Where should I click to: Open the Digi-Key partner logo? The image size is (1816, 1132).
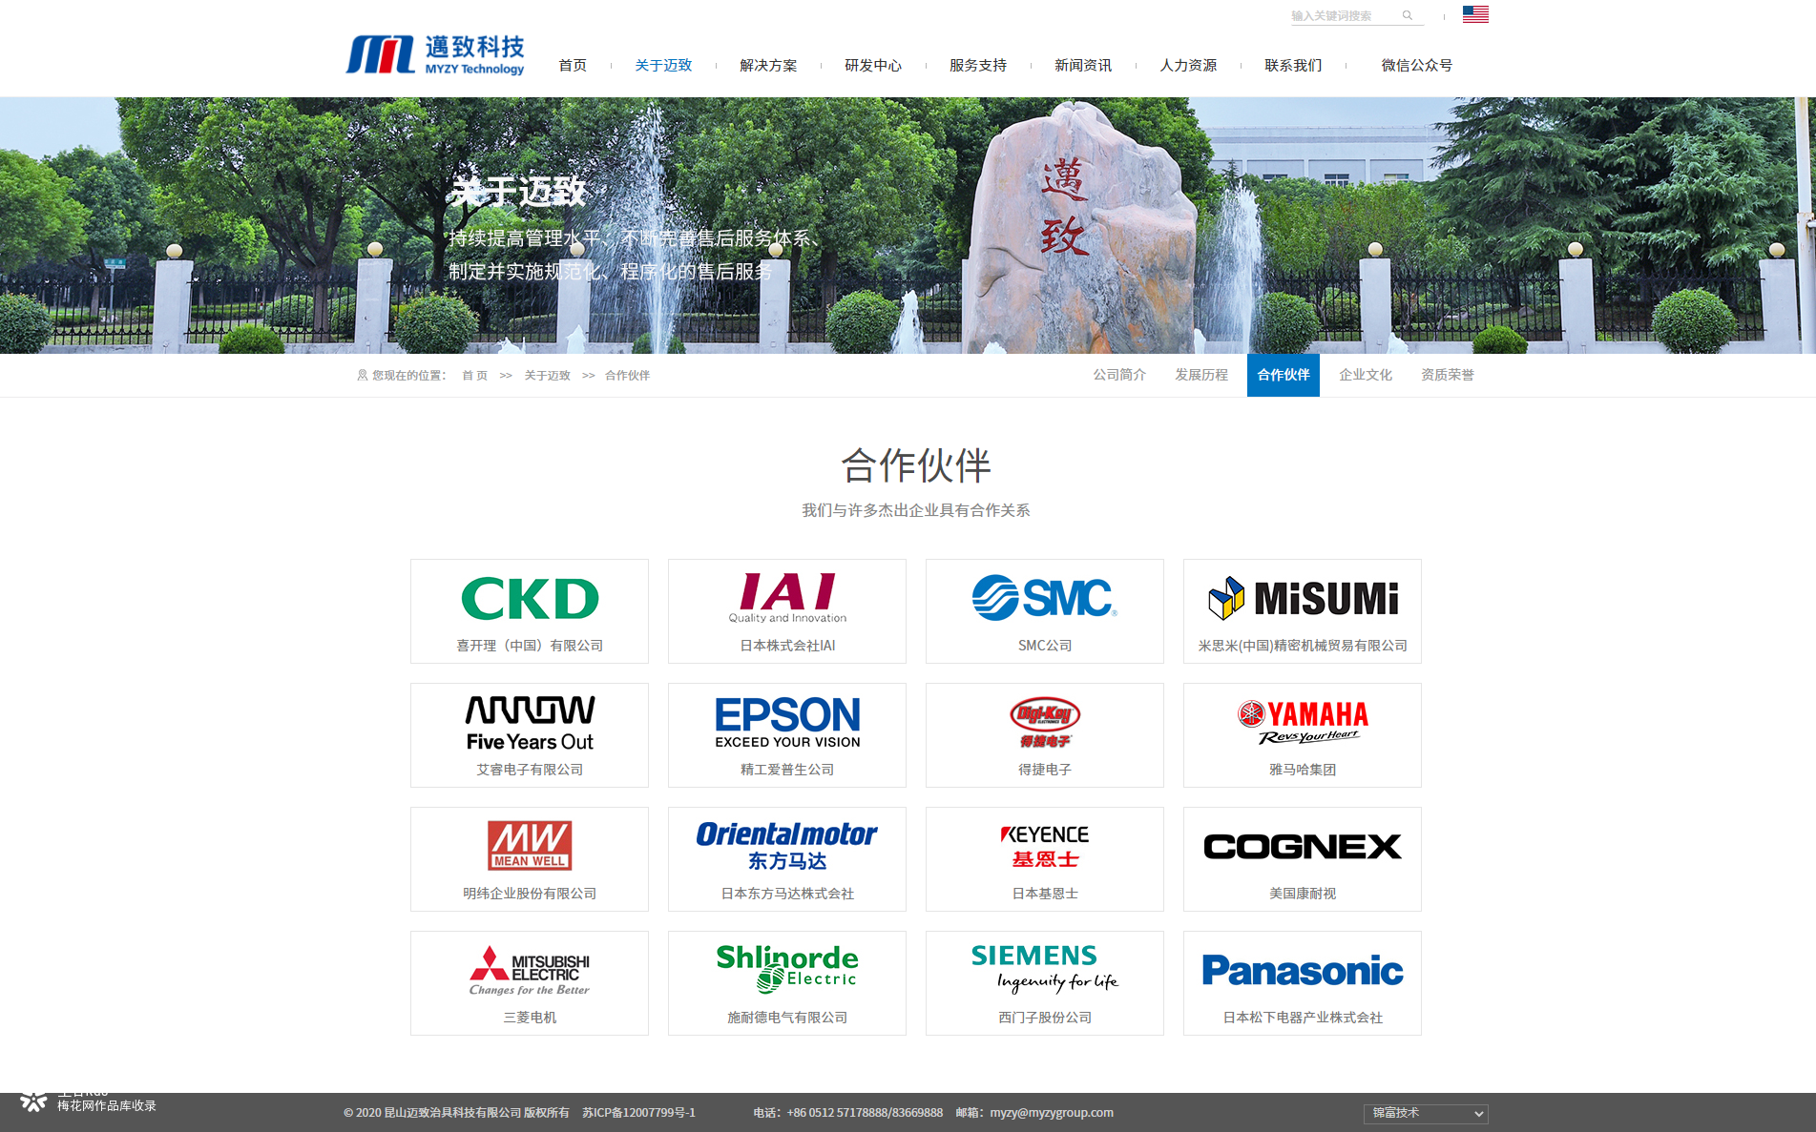(1045, 723)
